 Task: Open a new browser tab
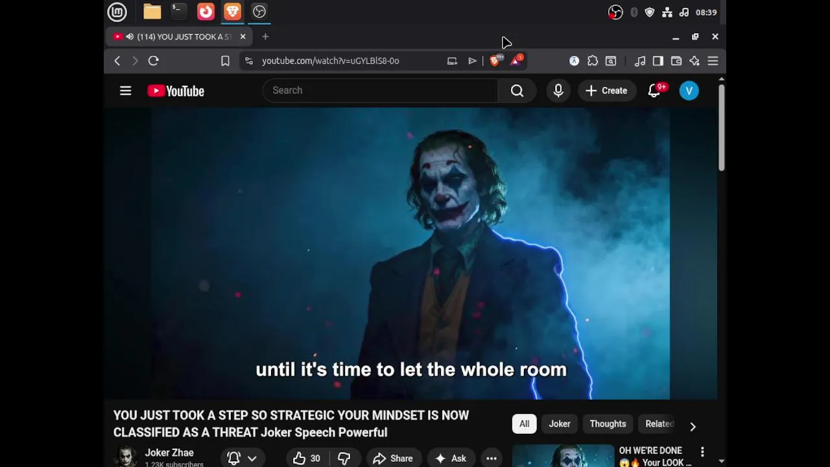point(265,37)
